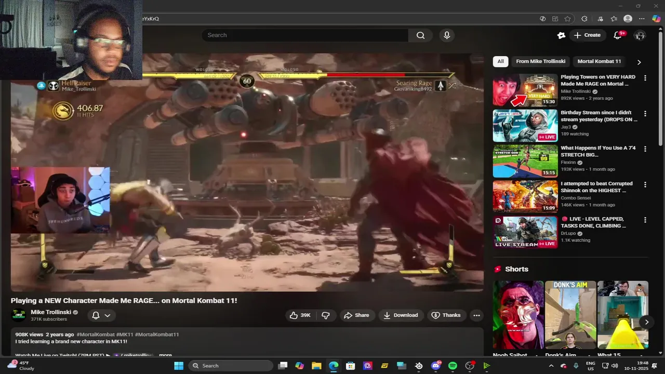The height and width of the screenshot is (374, 665).
Task: Open Copilot icon in browser toolbar
Action: (x=656, y=19)
